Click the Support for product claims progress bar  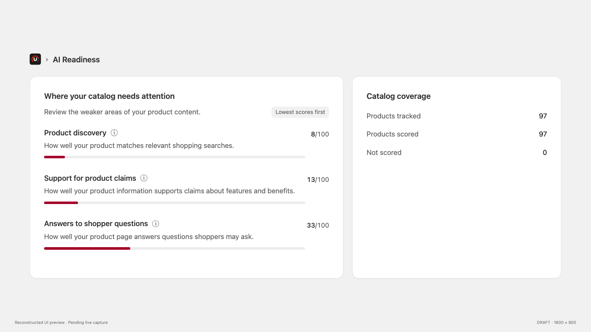coord(174,203)
